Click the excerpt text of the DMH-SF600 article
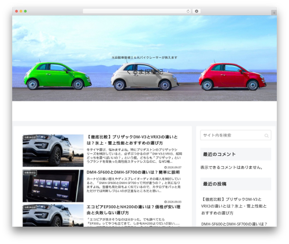Viewport: 289px width, 244px height. 134,185
